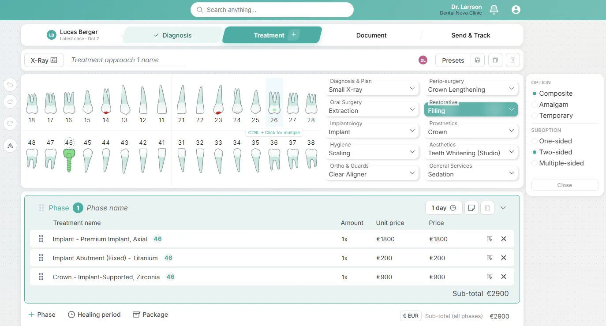
Task: Select One-sided suboption
Action: pos(552,141)
